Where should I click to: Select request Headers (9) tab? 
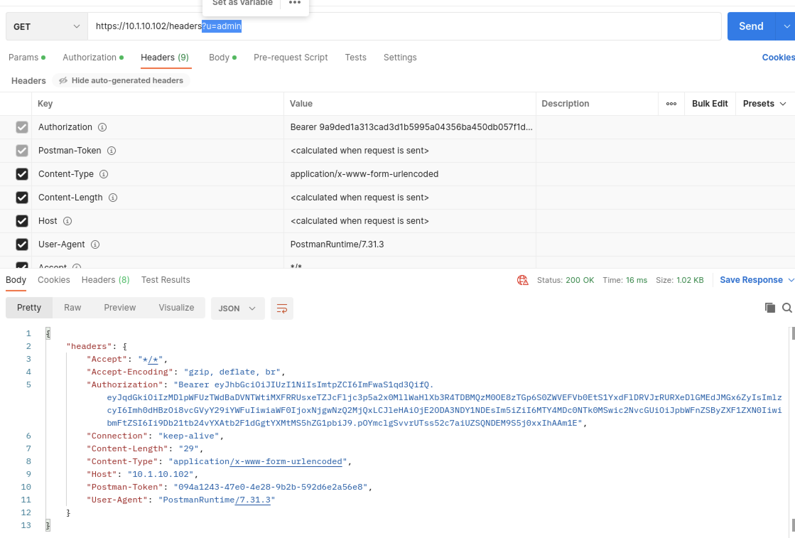[x=165, y=58]
